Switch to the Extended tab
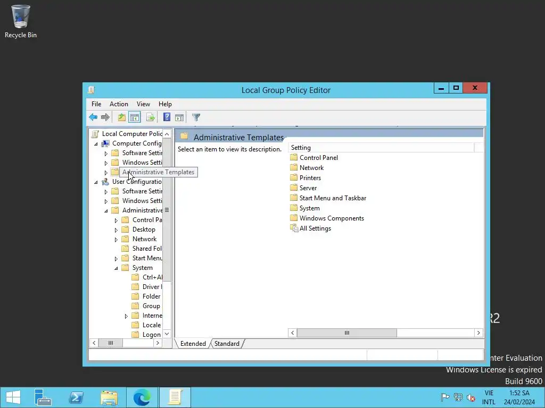 pyautogui.click(x=193, y=344)
